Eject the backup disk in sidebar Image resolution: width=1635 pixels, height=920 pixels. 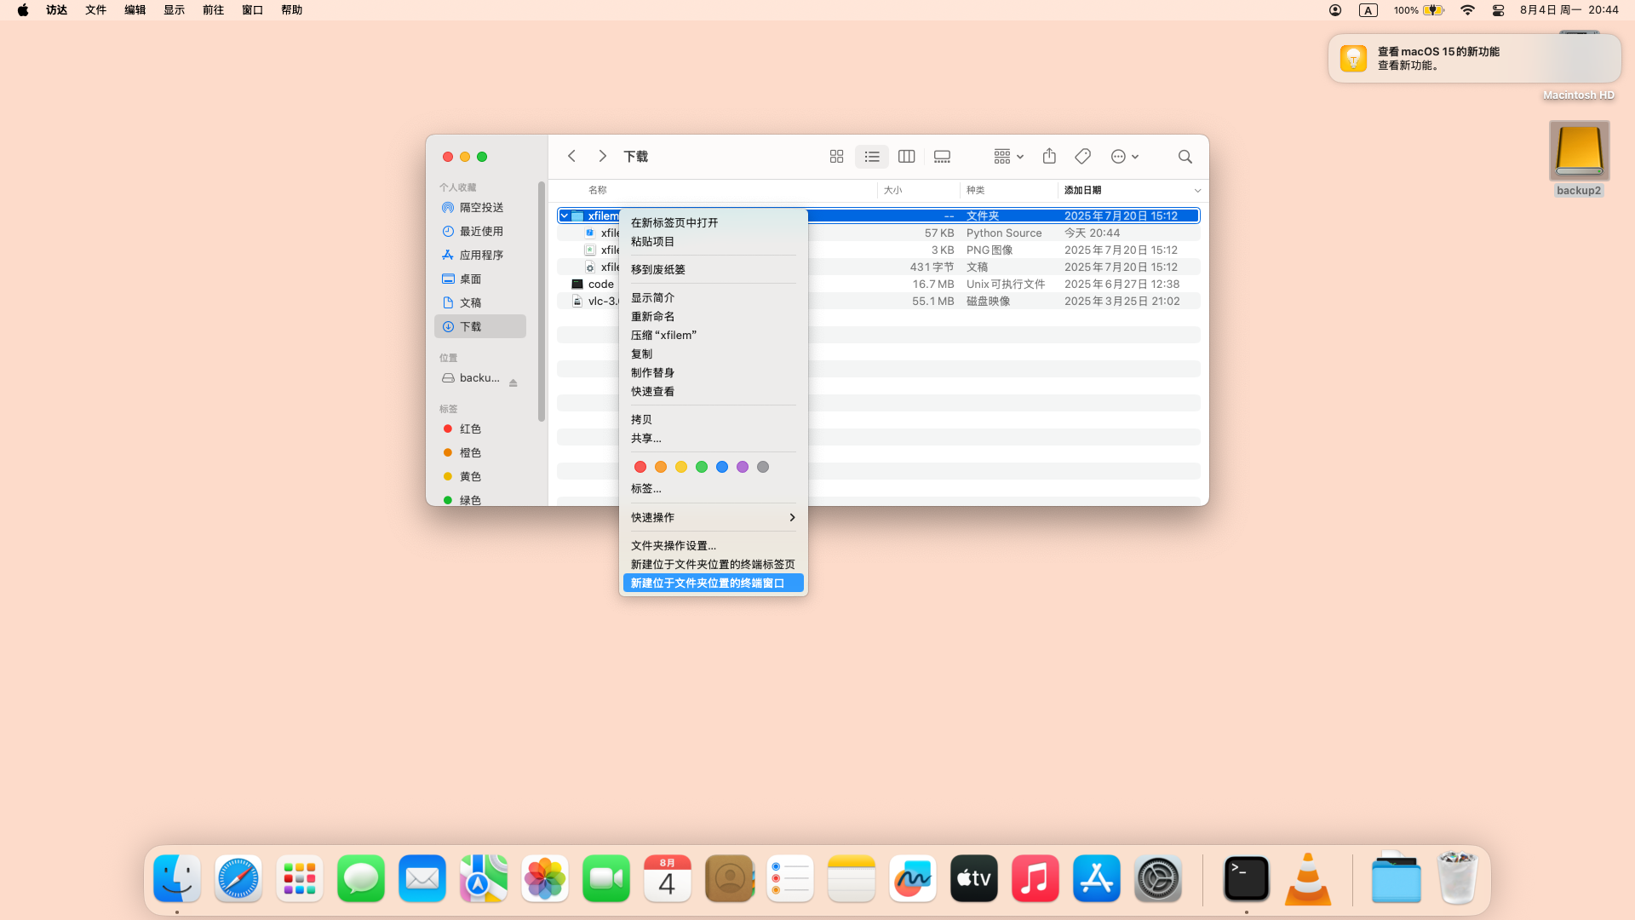(513, 383)
